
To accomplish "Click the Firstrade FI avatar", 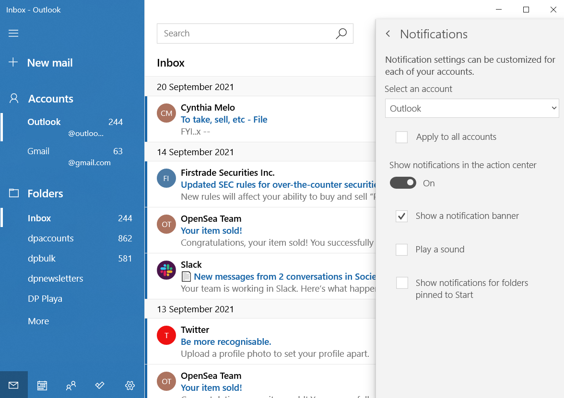I will (166, 178).
